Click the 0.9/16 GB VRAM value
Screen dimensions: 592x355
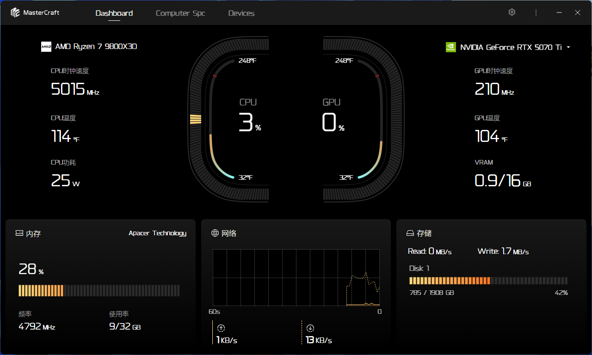[x=503, y=181]
